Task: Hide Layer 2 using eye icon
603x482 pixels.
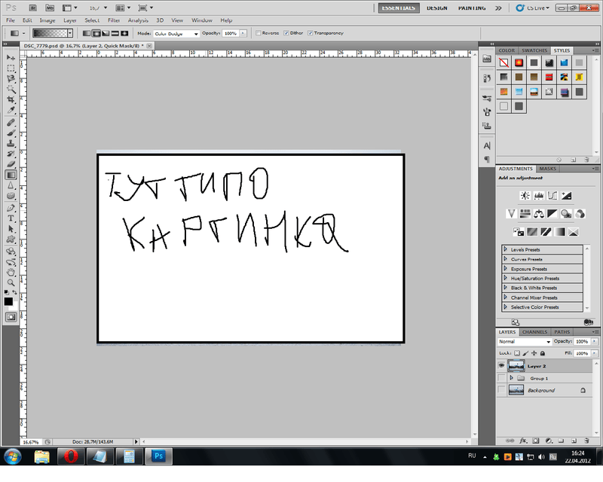Action: click(x=501, y=365)
